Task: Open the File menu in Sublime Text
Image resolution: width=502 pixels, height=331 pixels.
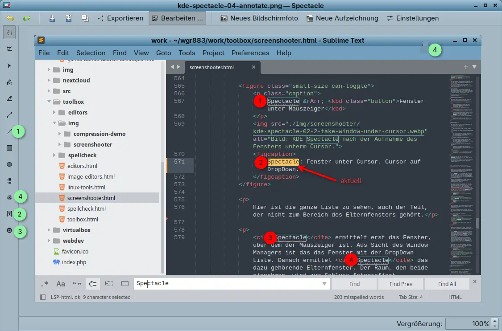Action: pyautogui.click(x=44, y=53)
